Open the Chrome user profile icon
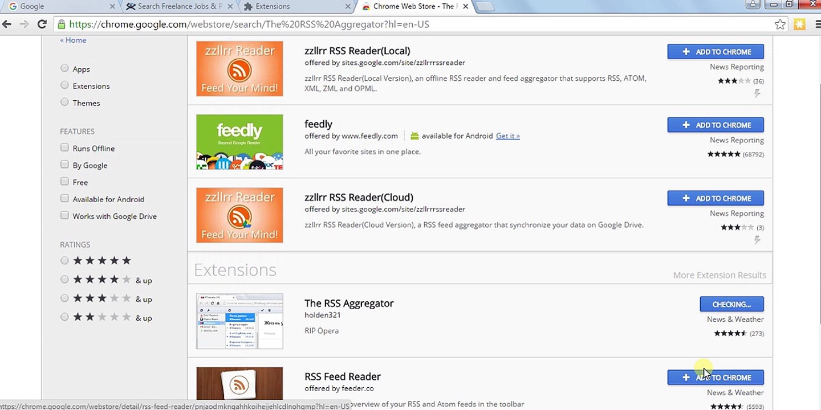The width and height of the screenshot is (821, 410). pyautogui.click(x=753, y=4)
